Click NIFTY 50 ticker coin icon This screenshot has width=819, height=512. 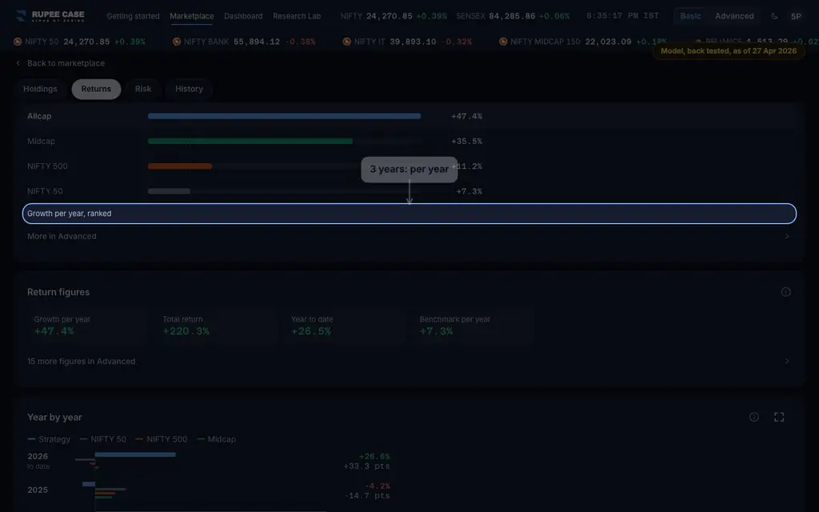(18, 42)
